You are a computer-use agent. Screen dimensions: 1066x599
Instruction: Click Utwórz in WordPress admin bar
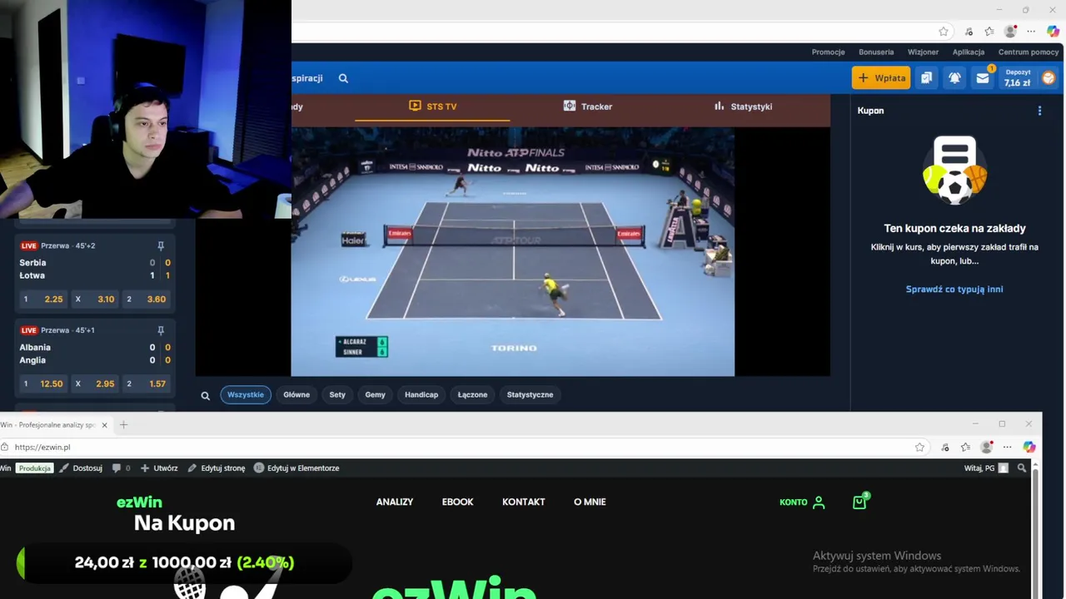[159, 468]
